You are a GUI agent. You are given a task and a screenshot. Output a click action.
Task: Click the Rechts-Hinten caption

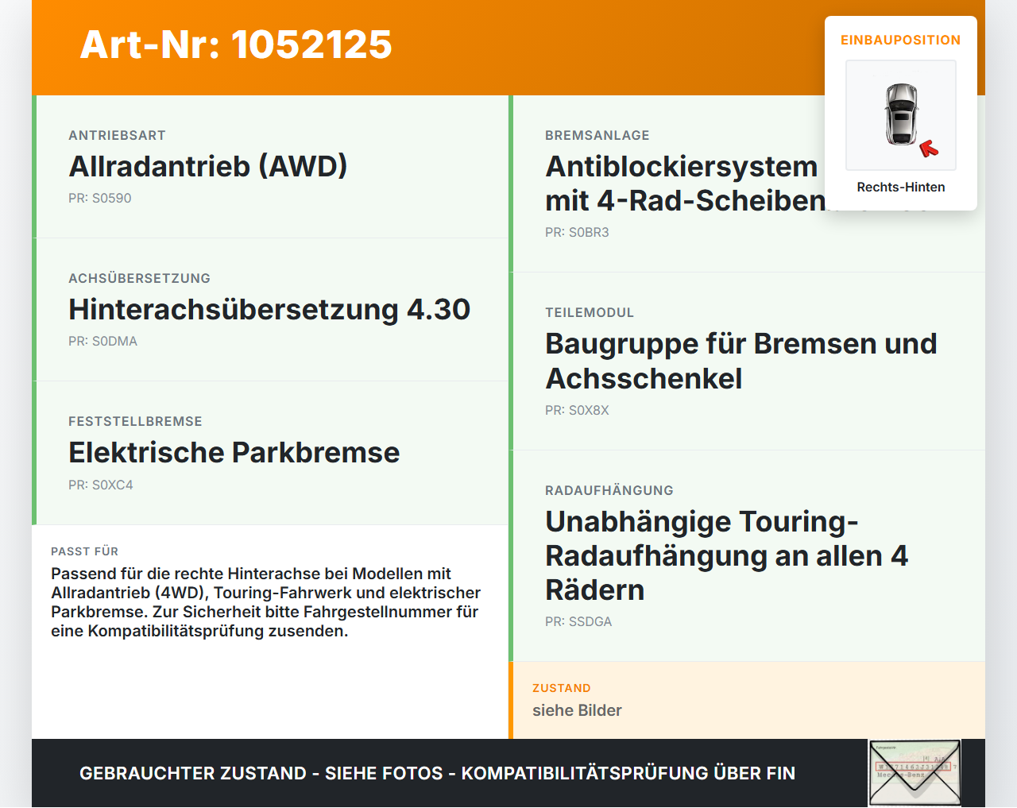coord(901,188)
